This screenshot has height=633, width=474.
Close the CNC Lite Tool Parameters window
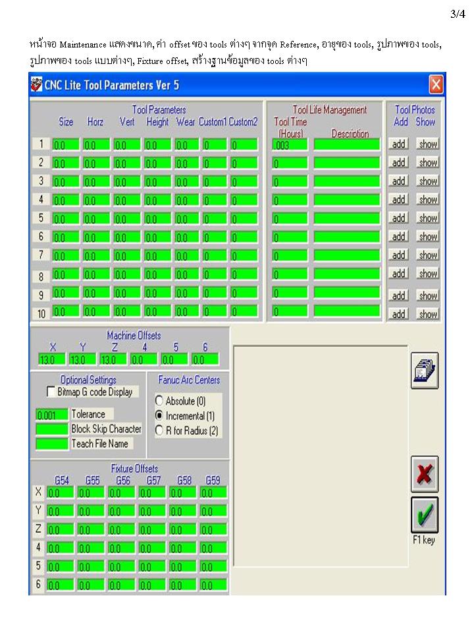(x=436, y=85)
